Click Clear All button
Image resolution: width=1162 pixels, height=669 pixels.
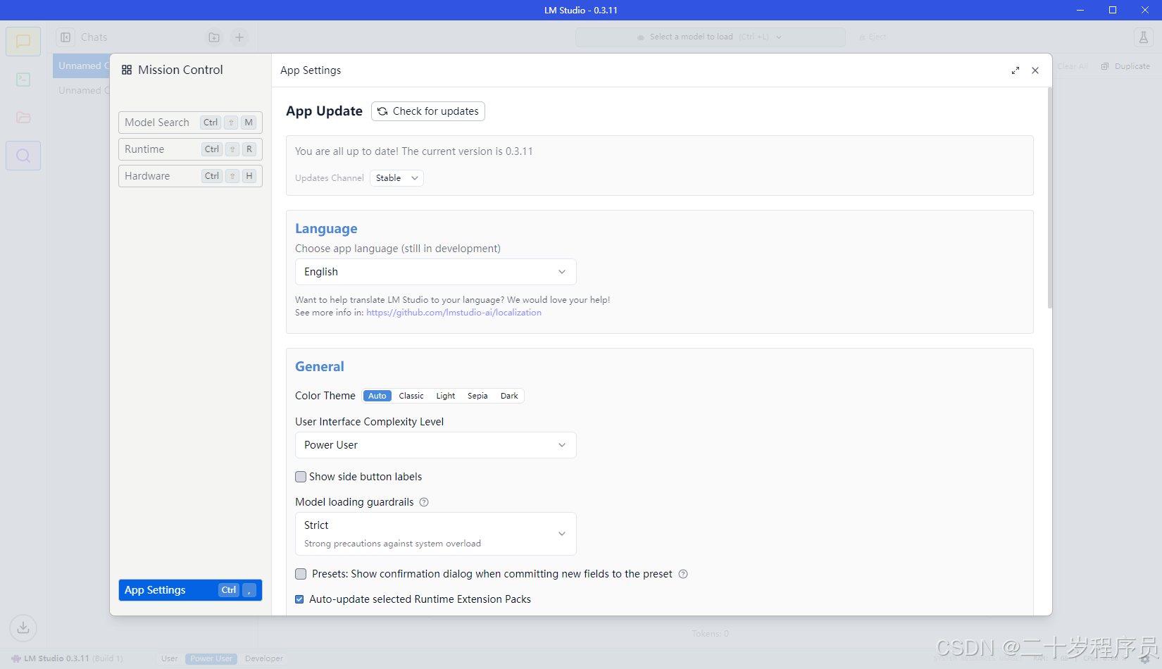[x=1073, y=66]
